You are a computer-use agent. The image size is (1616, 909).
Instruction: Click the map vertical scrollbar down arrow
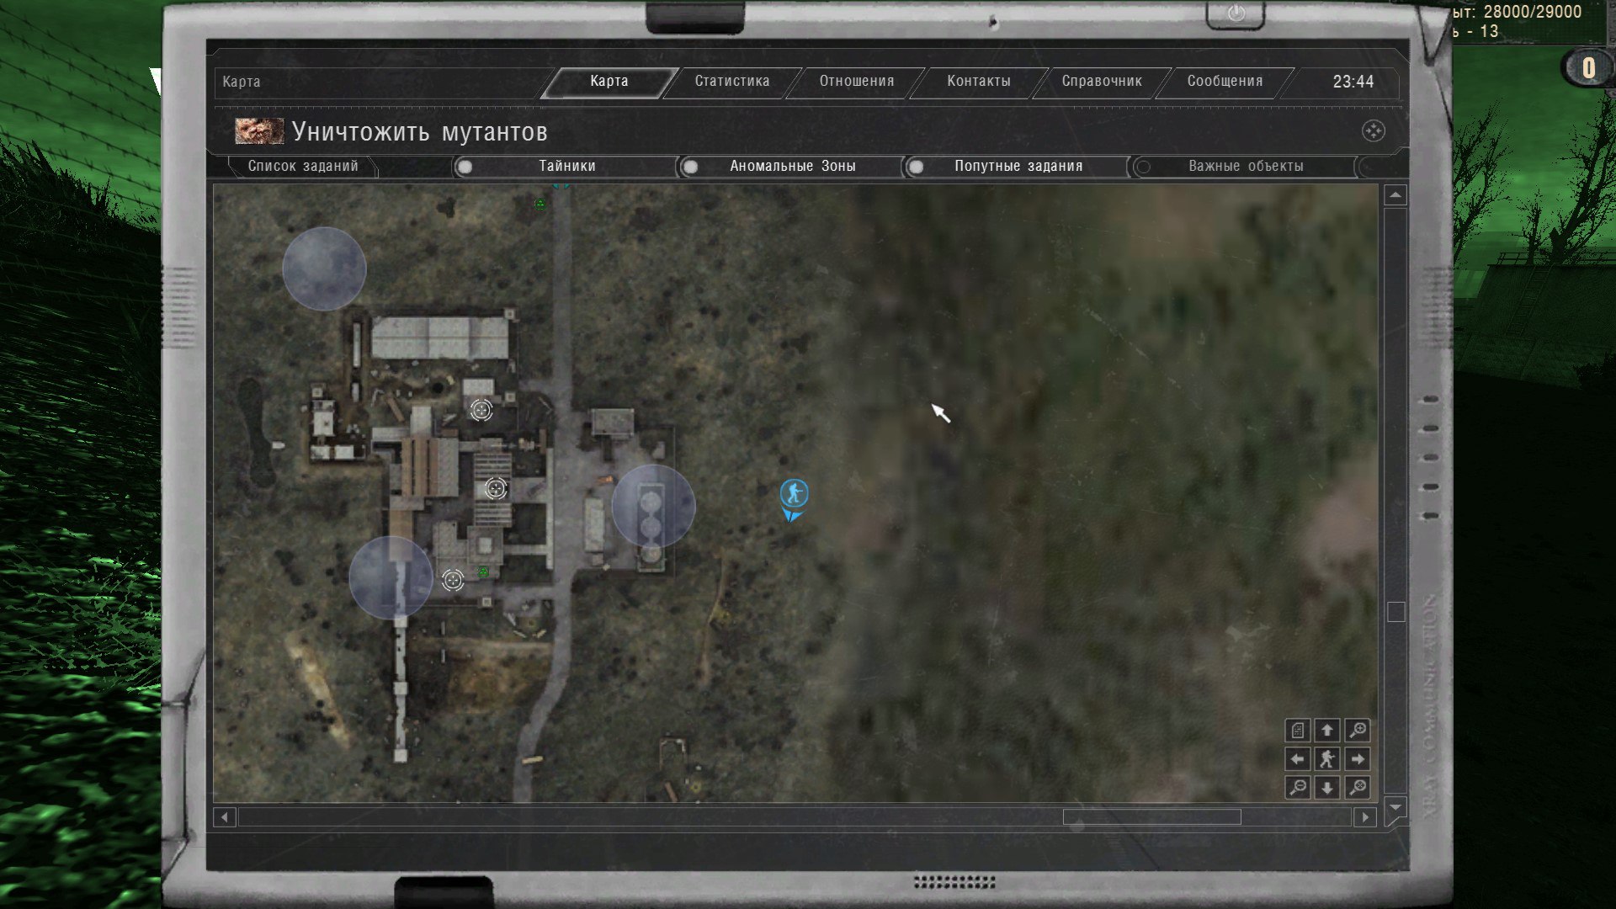click(x=1395, y=807)
